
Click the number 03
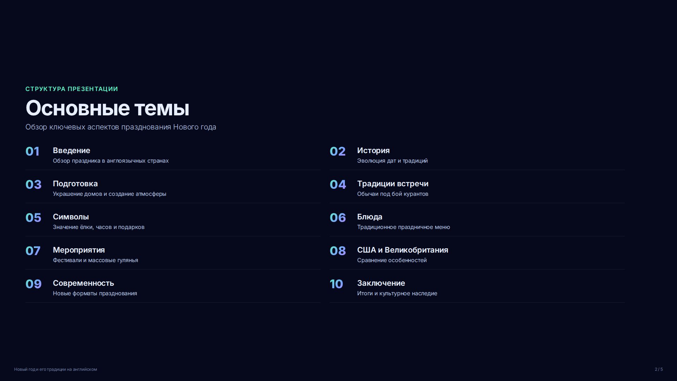coord(33,185)
